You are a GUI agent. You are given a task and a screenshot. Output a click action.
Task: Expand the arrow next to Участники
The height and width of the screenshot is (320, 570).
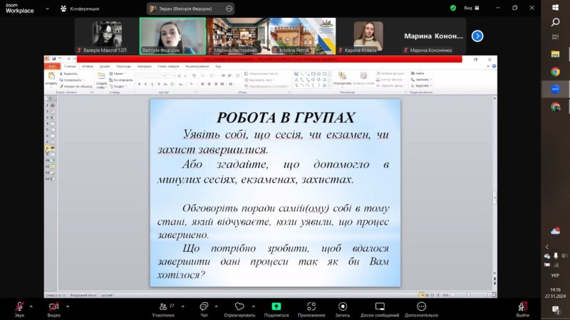(x=184, y=306)
